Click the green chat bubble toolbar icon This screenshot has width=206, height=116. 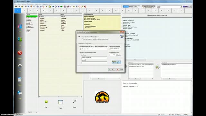(61, 6)
